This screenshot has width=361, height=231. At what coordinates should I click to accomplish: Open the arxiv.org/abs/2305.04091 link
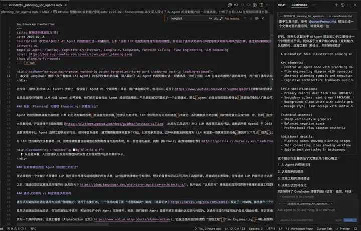pyautogui.click(x=199, y=202)
